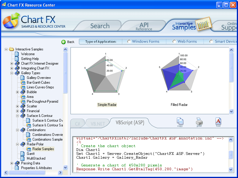Click the Gantt page icon in tree
This screenshot has width=238, height=178.
pyautogui.click(x=23, y=154)
